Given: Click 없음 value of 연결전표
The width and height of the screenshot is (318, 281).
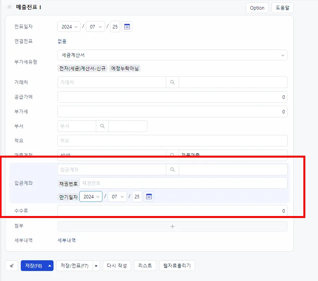Looking at the screenshot, I should coord(62,41).
